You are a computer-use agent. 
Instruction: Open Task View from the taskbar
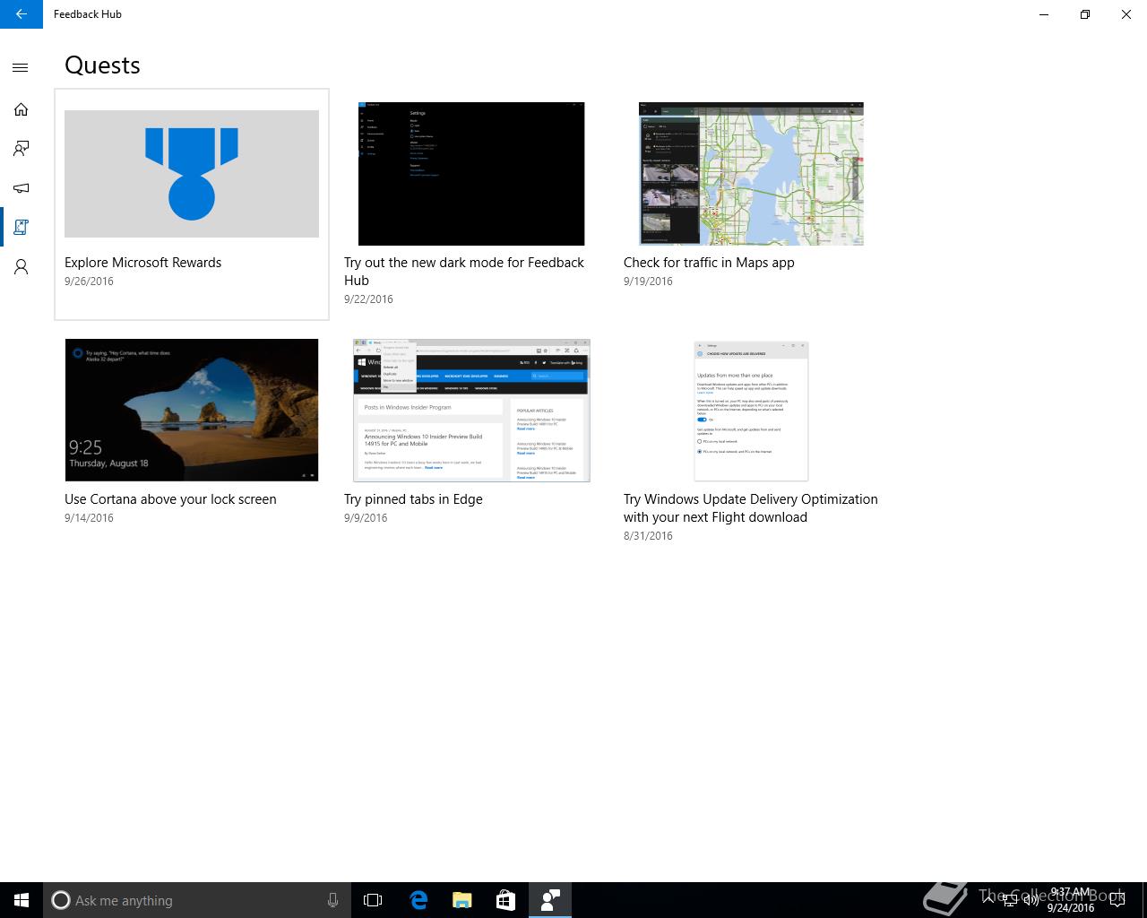[x=373, y=900]
